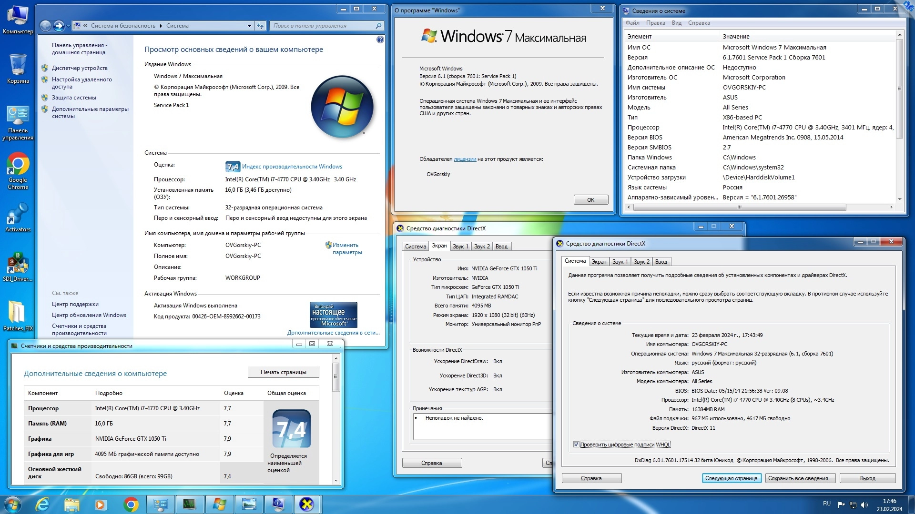Click the volume speaker tray icon
This screenshot has height=514, width=915.
point(864,504)
